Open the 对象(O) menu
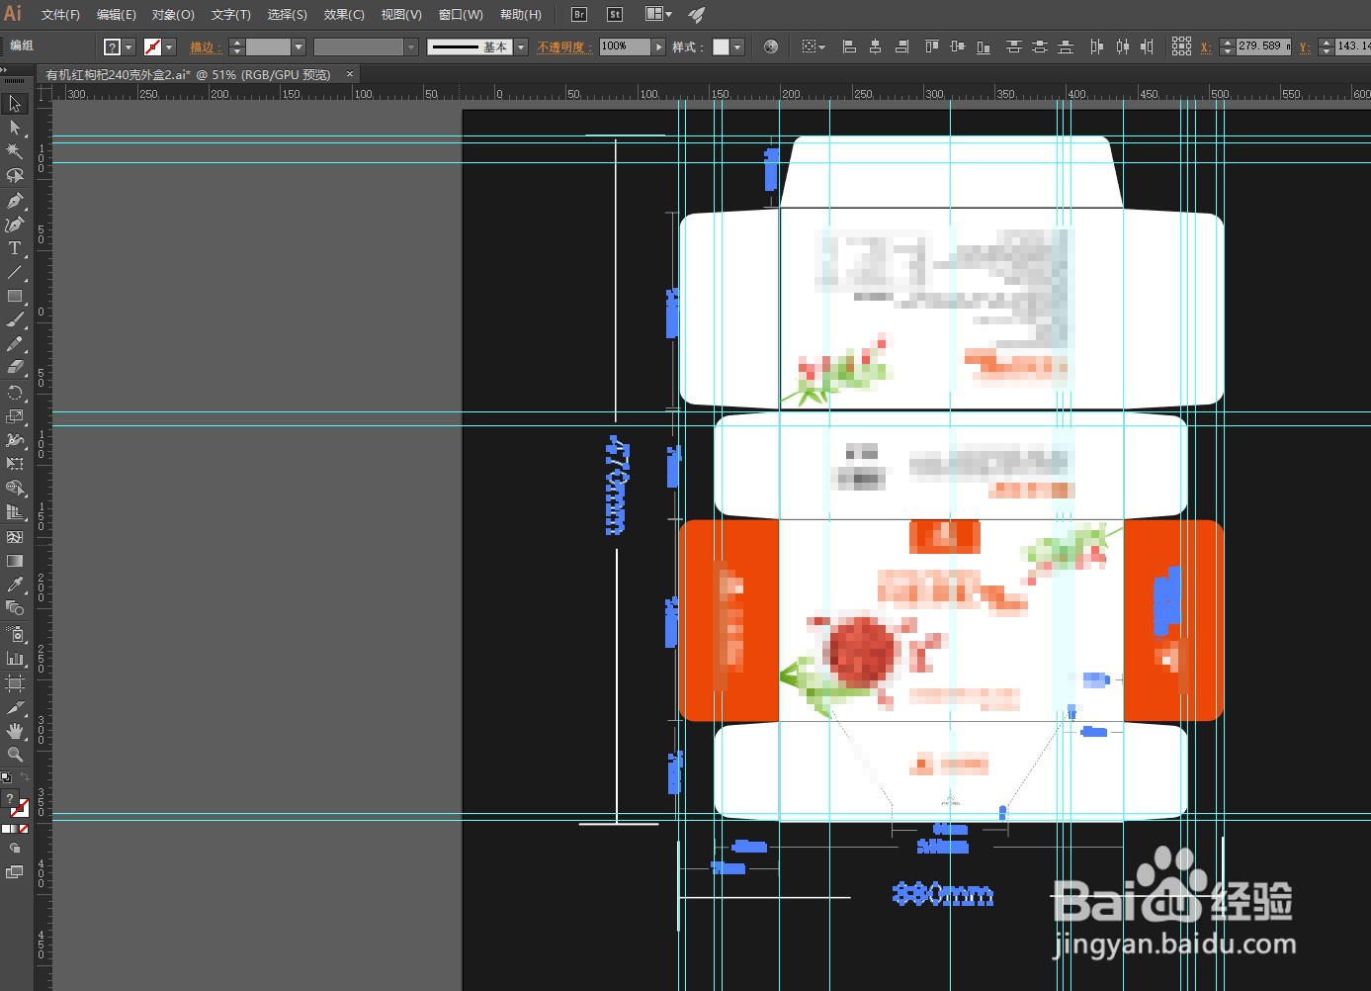 (x=173, y=15)
